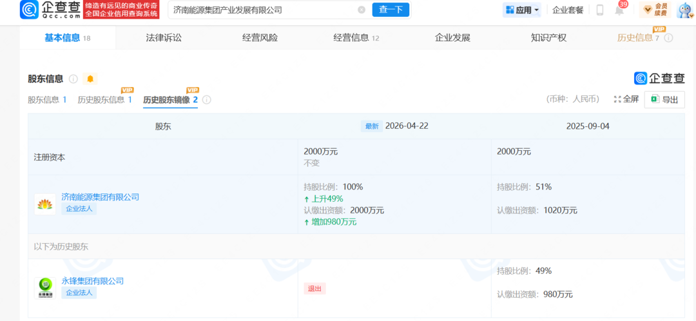The width and height of the screenshot is (696, 321).
Task: Switch to the 基本信息 tab
Action: (68, 38)
